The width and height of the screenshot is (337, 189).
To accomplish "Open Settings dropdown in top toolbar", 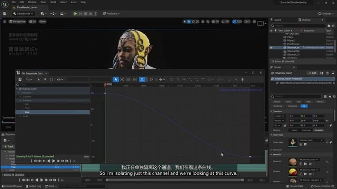I will (x=326, y=14).
